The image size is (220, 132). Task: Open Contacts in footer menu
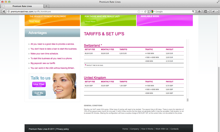pos(174,129)
